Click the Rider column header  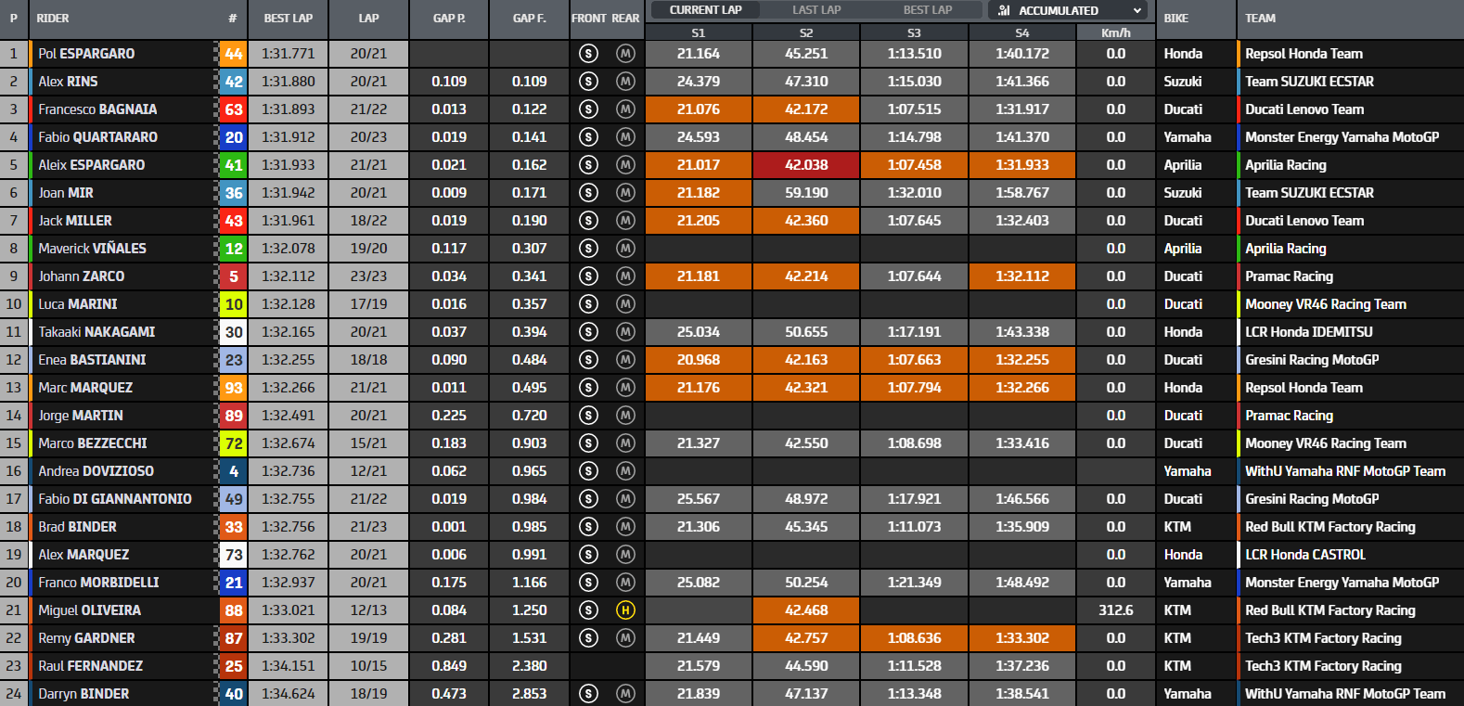tap(53, 19)
